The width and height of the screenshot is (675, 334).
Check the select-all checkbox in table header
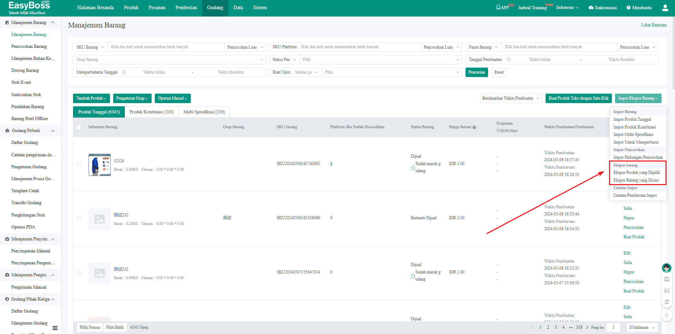point(79,127)
